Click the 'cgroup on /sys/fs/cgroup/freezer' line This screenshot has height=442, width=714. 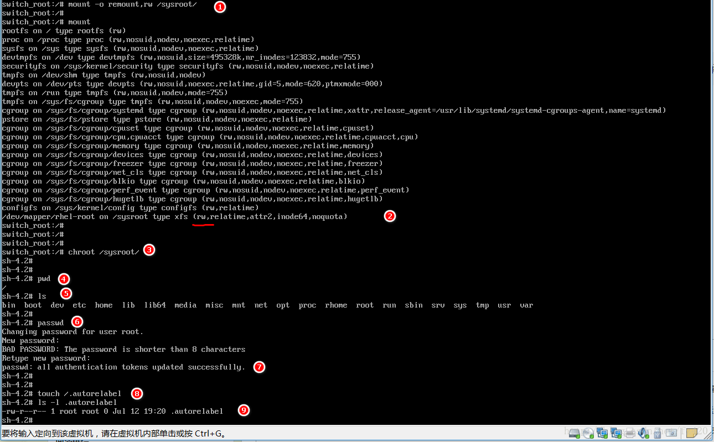[193, 164]
